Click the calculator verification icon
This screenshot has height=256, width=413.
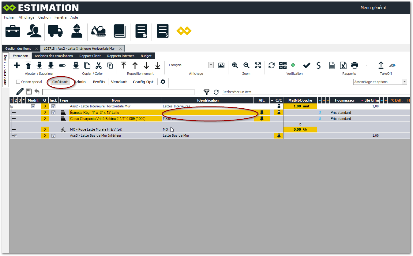pos(283,65)
